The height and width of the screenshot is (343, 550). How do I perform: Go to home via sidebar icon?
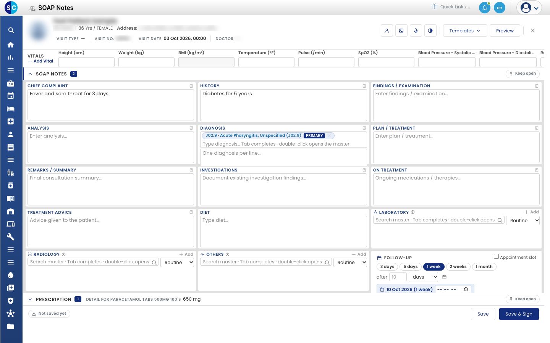tap(11, 45)
